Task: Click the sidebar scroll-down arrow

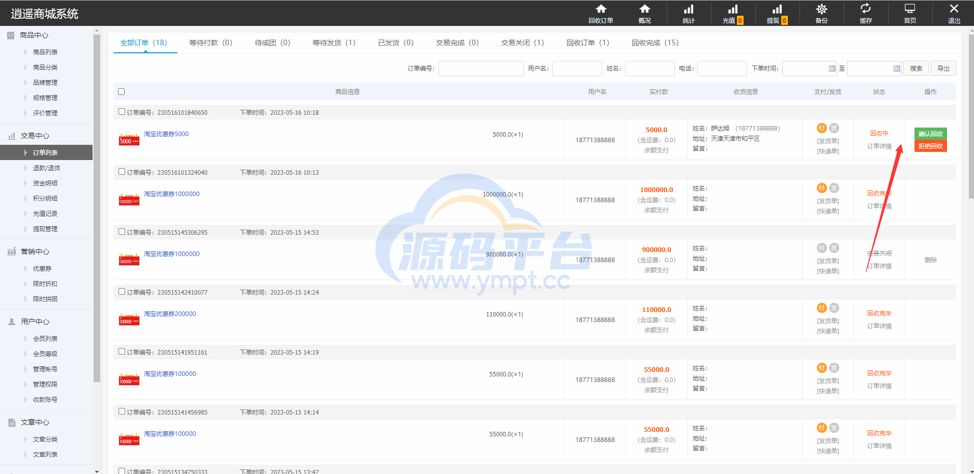Action: [97, 471]
